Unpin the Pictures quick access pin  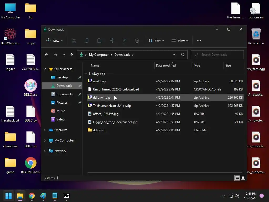tap(80, 103)
